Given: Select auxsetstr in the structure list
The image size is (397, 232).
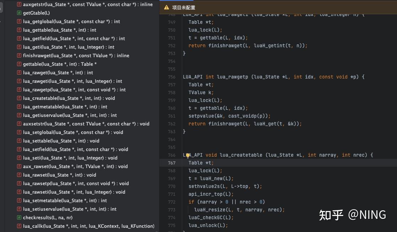Looking at the screenshot, I should click(86, 124).
